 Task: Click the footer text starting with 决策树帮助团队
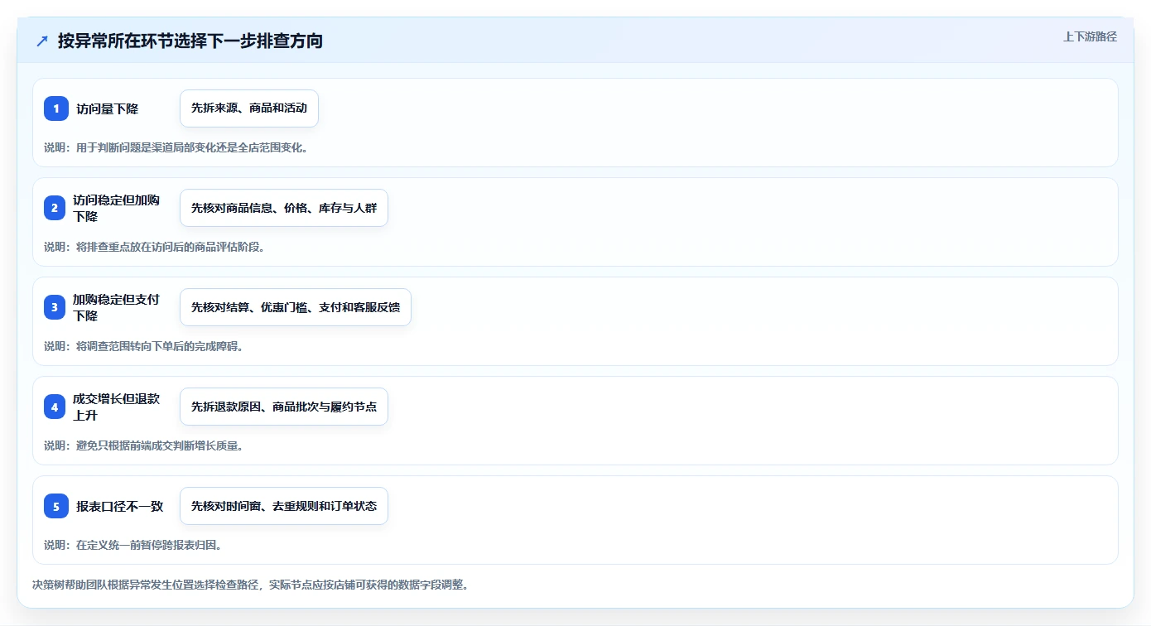click(x=252, y=585)
